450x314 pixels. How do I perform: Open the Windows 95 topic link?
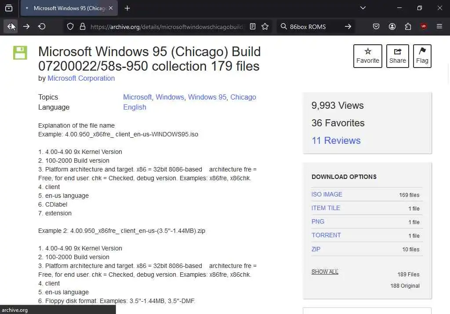[x=207, y=97]
